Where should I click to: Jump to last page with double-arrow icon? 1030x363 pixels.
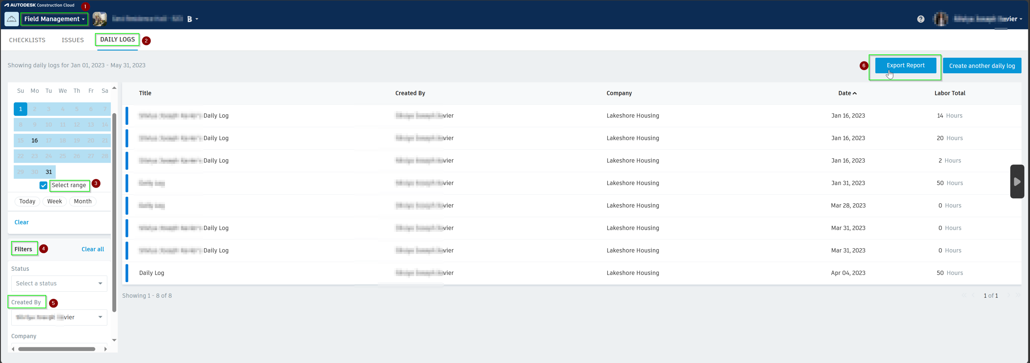pos(1018,295)
